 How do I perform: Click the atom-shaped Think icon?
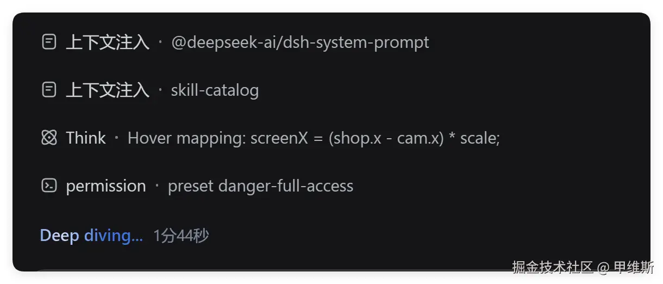point(49,138)
